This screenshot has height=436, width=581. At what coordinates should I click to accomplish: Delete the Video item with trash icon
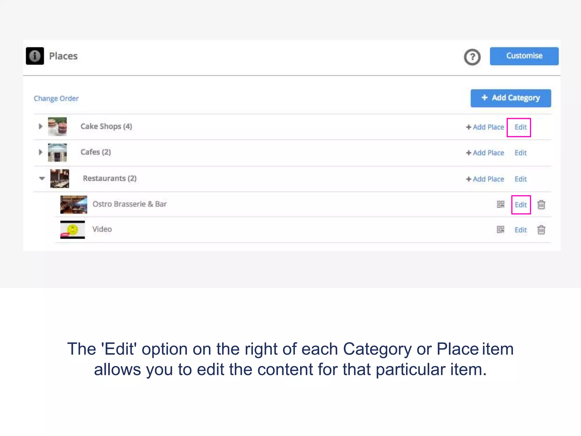point(541,230)
